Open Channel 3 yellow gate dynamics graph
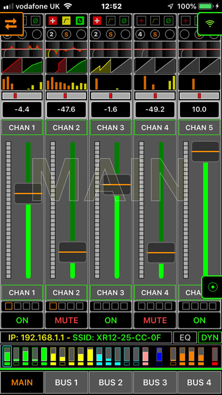The width and height of the screenshot is (222, 395). 101,66
